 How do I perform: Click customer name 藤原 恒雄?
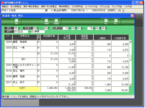click(x=19, y=77)
